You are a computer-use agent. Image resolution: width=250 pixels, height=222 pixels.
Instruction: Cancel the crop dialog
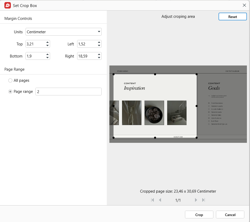coord(230,215)
